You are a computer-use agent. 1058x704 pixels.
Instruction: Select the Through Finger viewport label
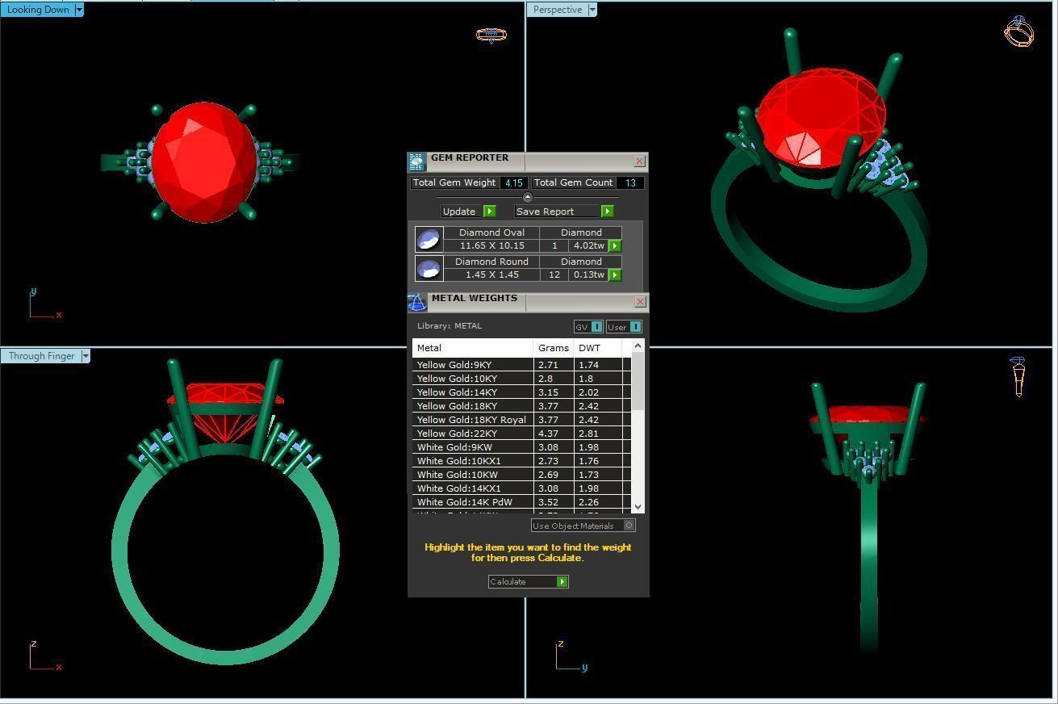(x=41, y=356)
